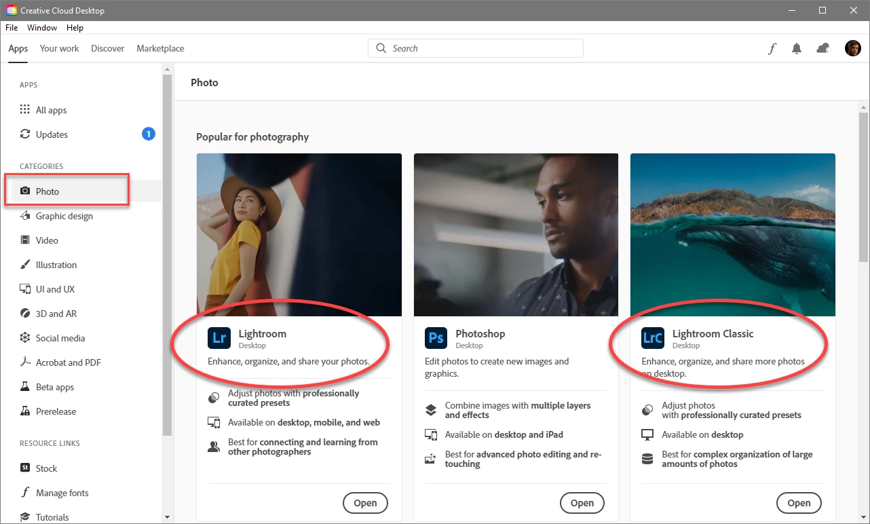Click the Updates badge showing 1
Screen dimensions: 870x524
click(149, 134)
